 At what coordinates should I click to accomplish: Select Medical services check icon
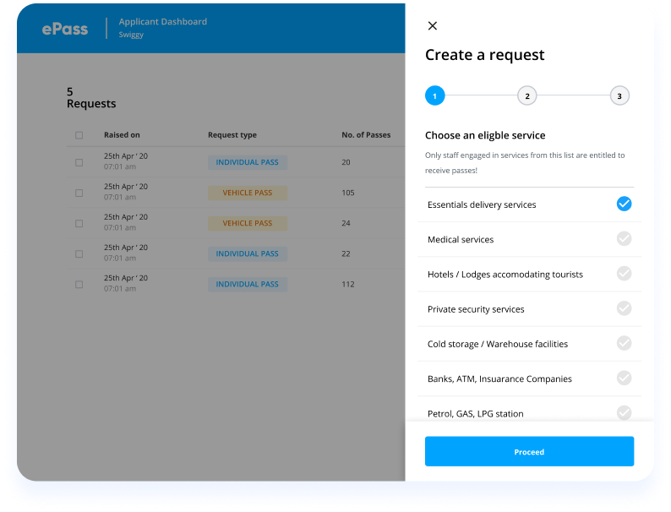624,239
